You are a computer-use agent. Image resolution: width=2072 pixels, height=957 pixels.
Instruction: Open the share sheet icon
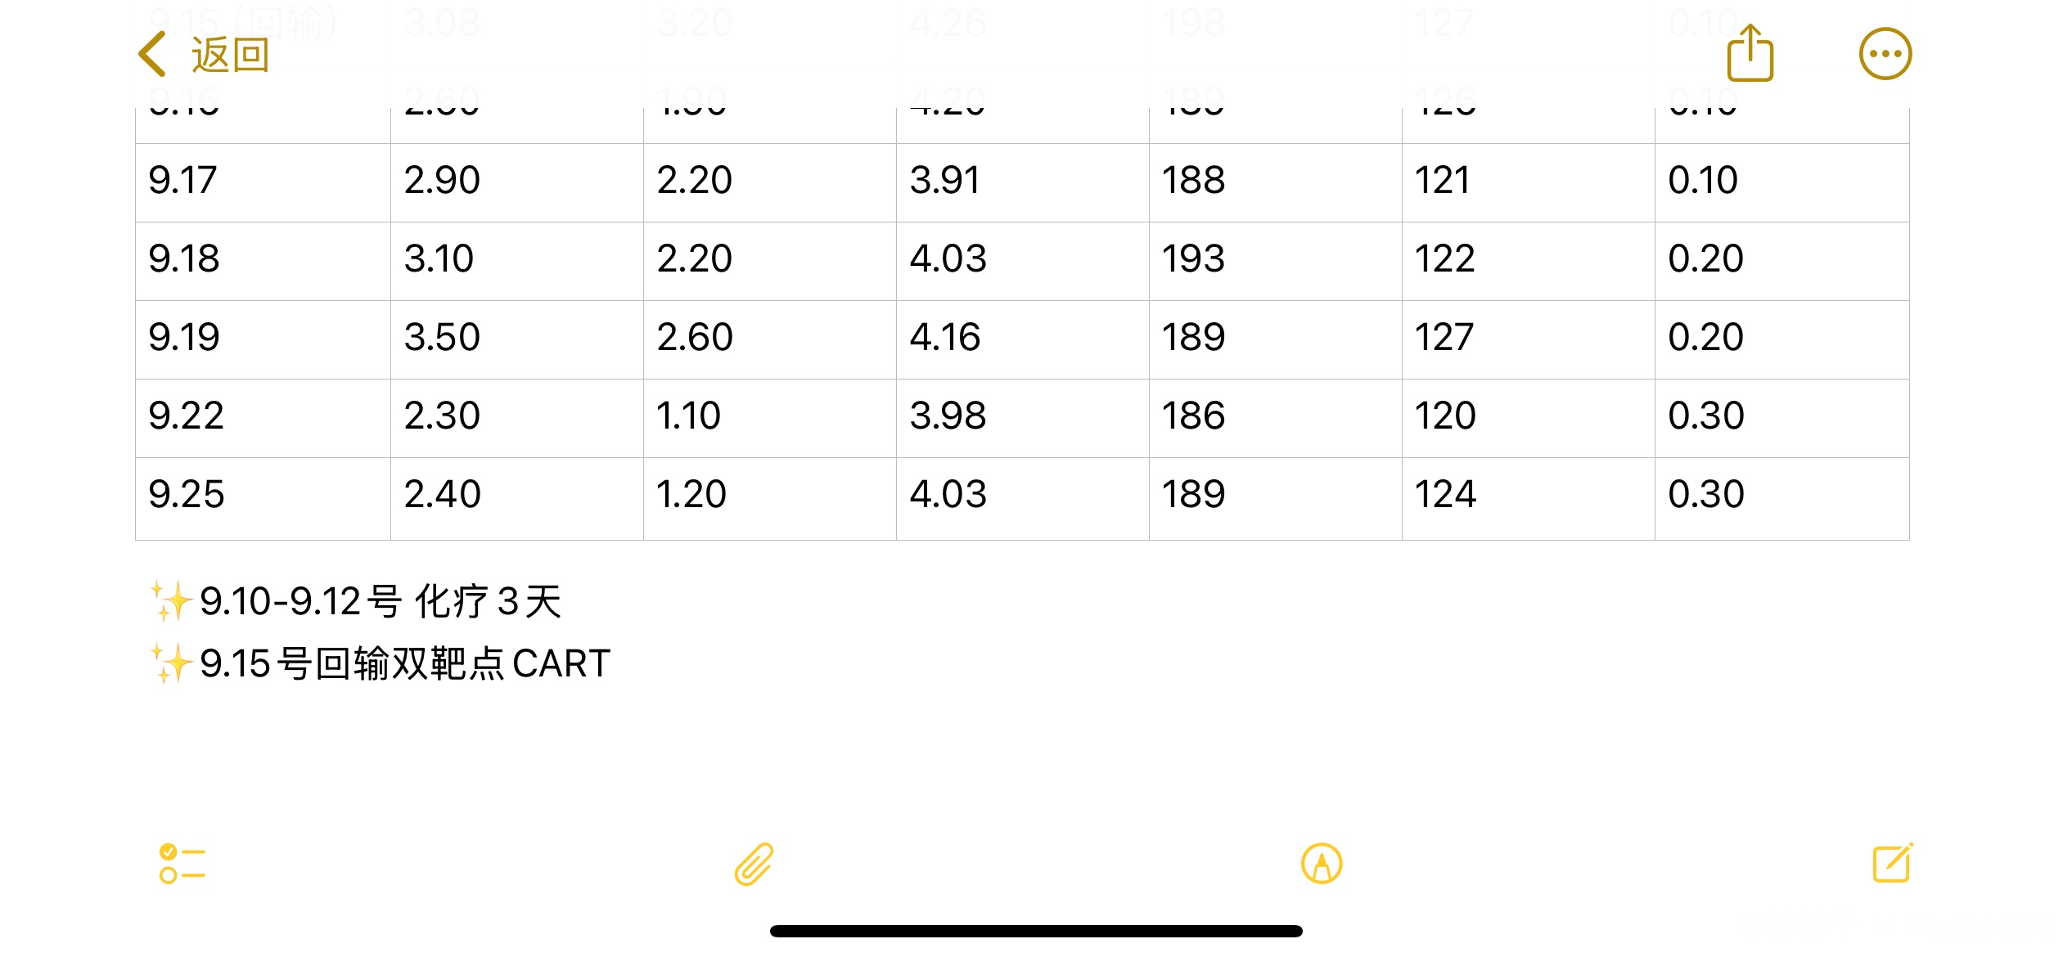click(x=1750, y=53)
